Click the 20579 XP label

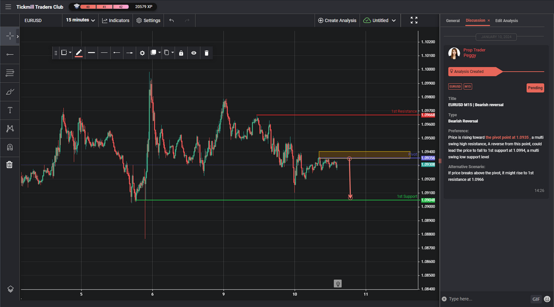tap(144, 7)
